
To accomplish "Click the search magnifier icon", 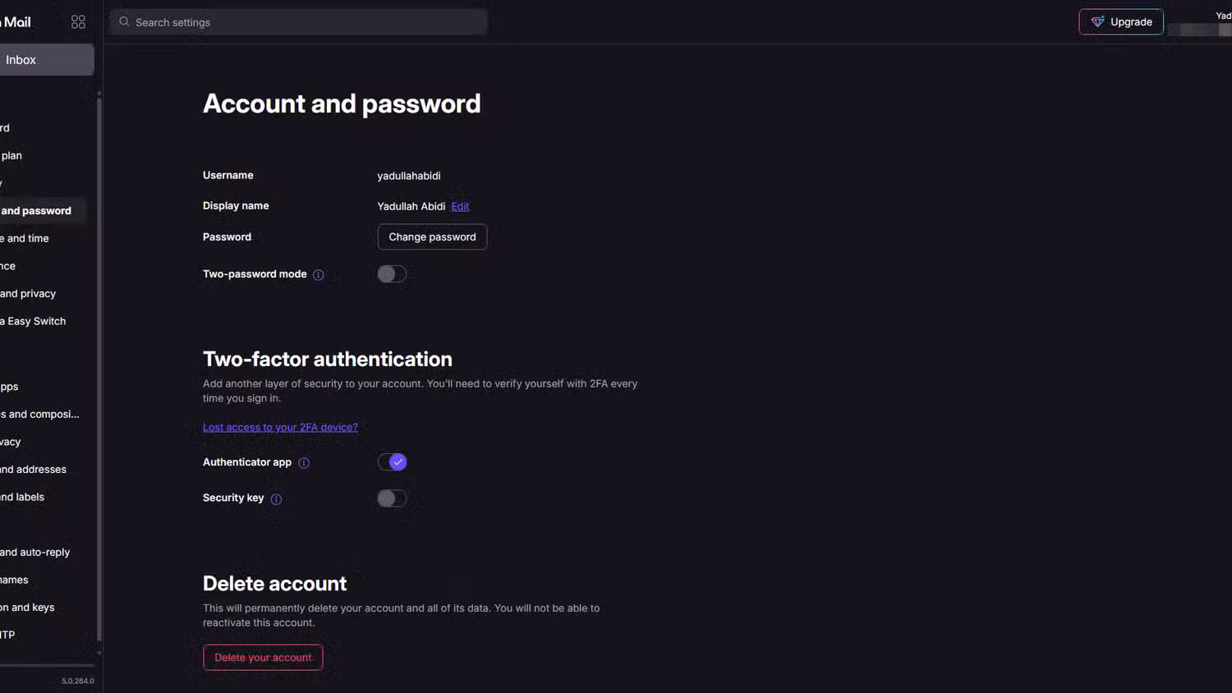I will pyautogui.click(x=124, y=21).
